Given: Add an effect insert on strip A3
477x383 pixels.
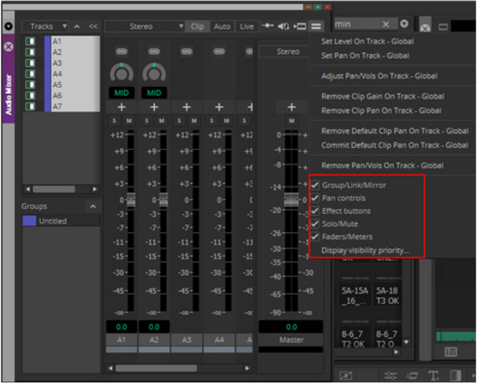Looking at the screenshot, I should [x=186, y=107].
